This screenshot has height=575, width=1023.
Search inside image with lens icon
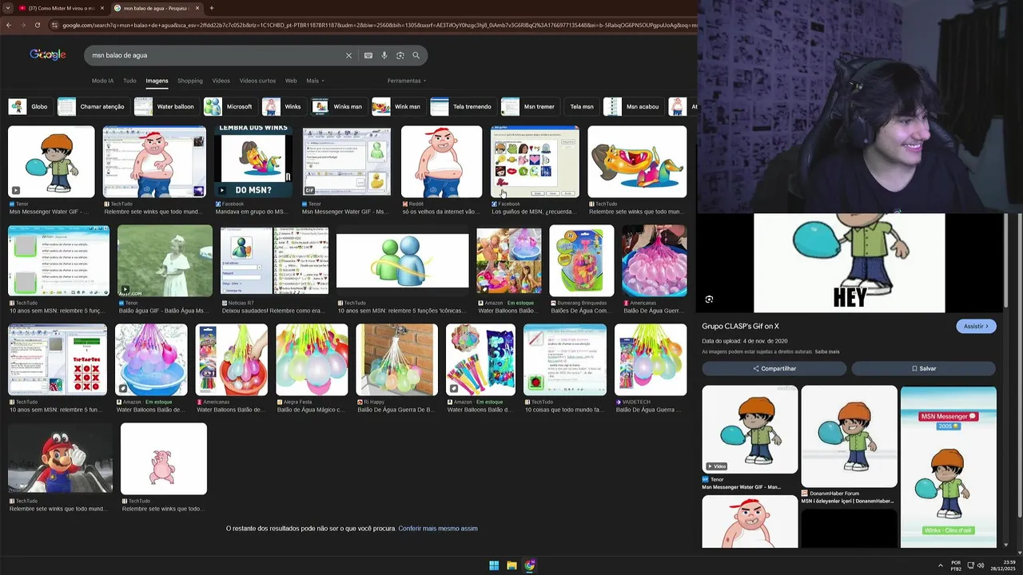(709, 299)
